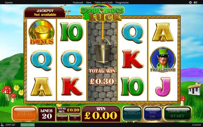Decrease total bet with minus button

coord(62,118)
